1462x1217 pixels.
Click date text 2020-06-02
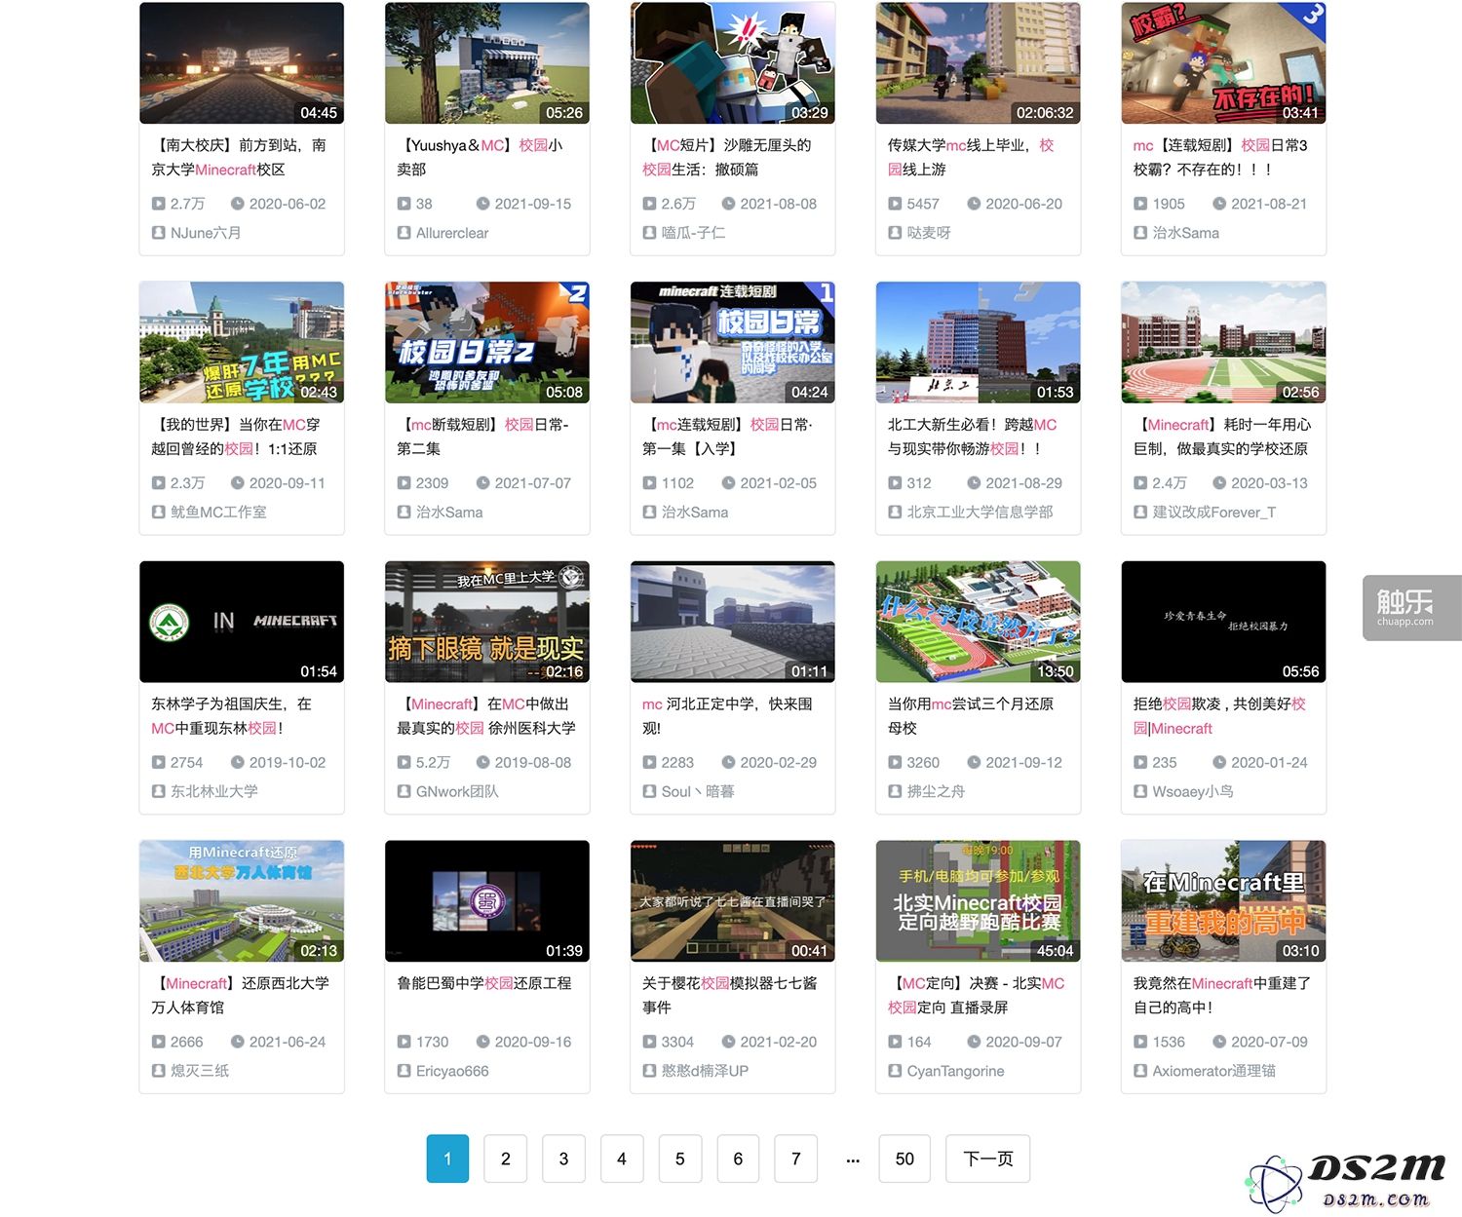click(x=288, y=204)
